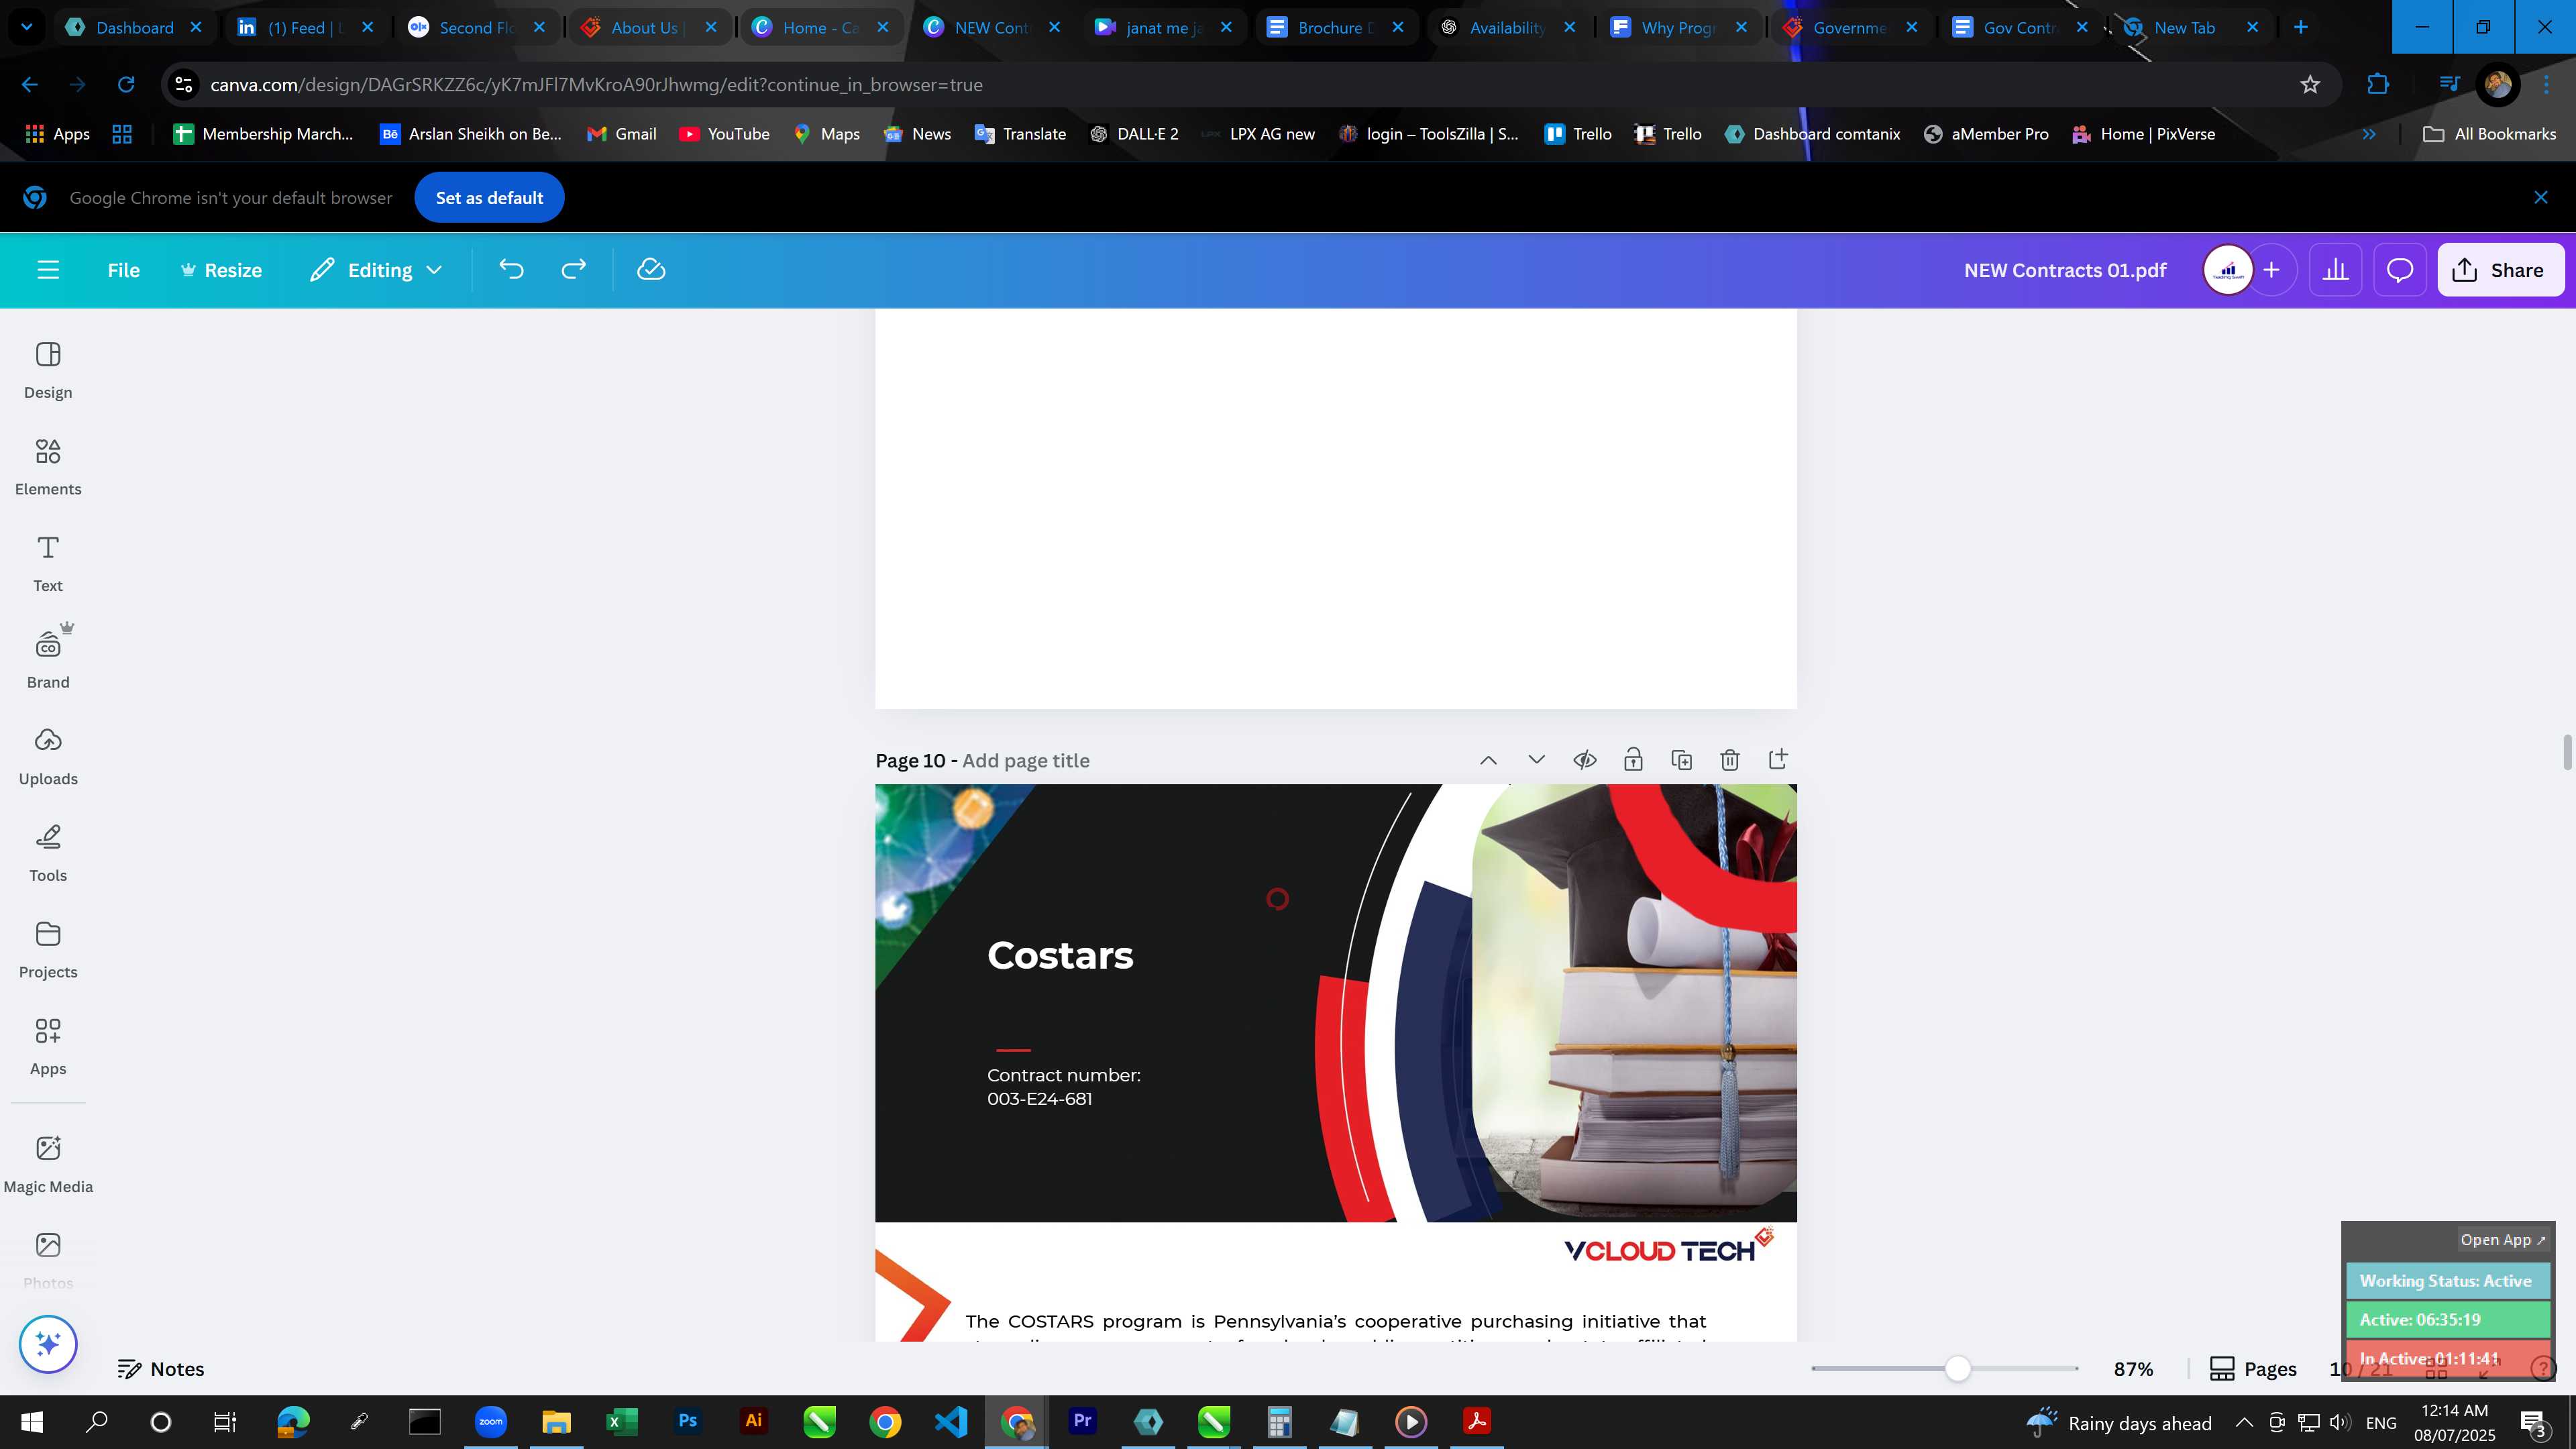The height and width of the screenshot is (1449, 2576).
Task: Open the Notes panel
Action: click(x=161, y=1369)
